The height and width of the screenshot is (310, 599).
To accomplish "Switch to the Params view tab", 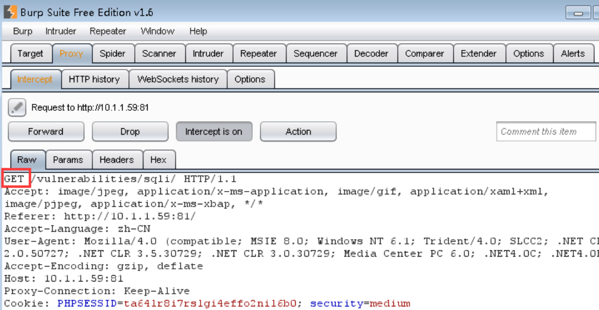I will coord(69,160).
